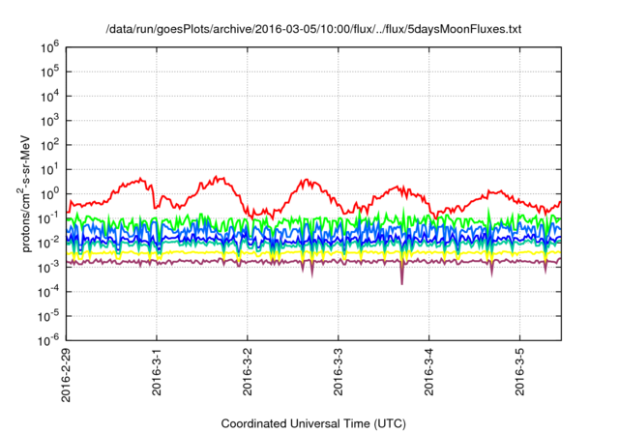This screenshot has width=619, height=433.
Task: Click the deepest purple dip near 2016-3-3 evening
Action: click(402, 276)
